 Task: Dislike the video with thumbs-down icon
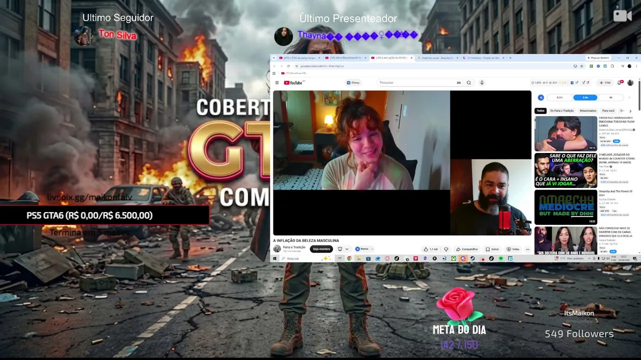(x=446, y=249)
